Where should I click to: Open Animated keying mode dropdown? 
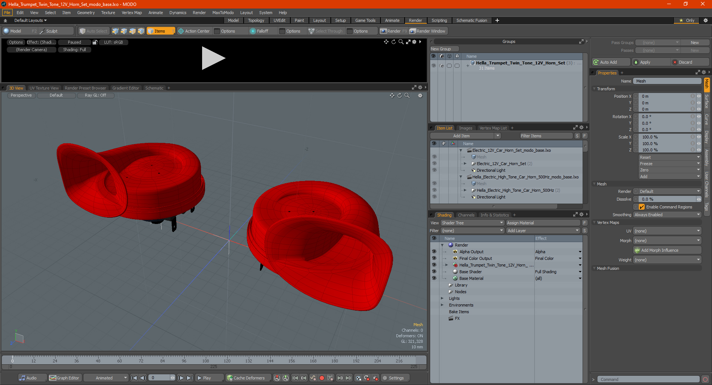click(x=106, y=378)
